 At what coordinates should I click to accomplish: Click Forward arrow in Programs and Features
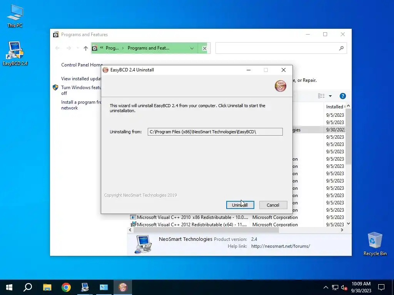tap(68, 48)
